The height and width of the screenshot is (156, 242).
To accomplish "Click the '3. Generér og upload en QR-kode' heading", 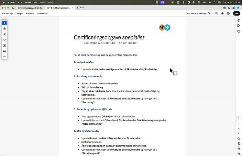I will click(93, 109).
